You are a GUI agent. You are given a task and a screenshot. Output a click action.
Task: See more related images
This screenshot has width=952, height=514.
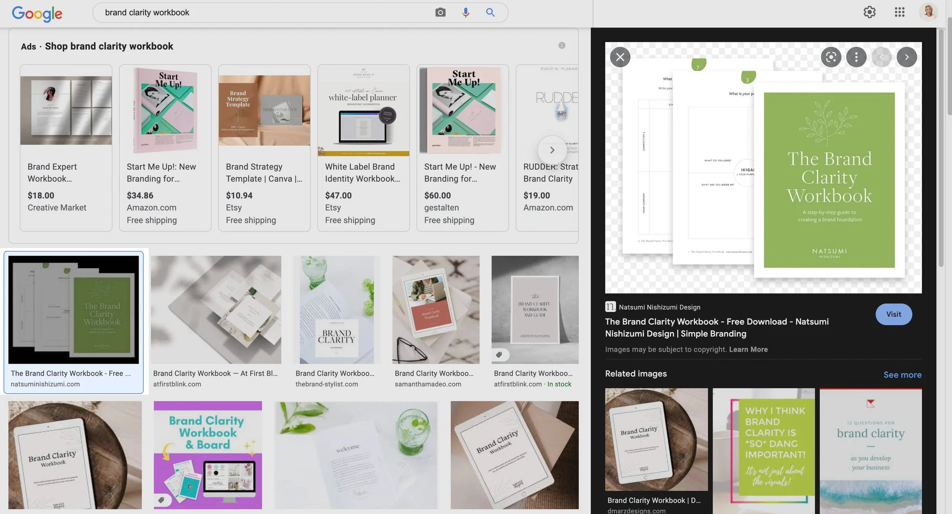(x=902, y=374)
